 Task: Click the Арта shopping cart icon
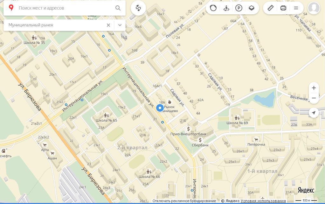coord(45,145)
